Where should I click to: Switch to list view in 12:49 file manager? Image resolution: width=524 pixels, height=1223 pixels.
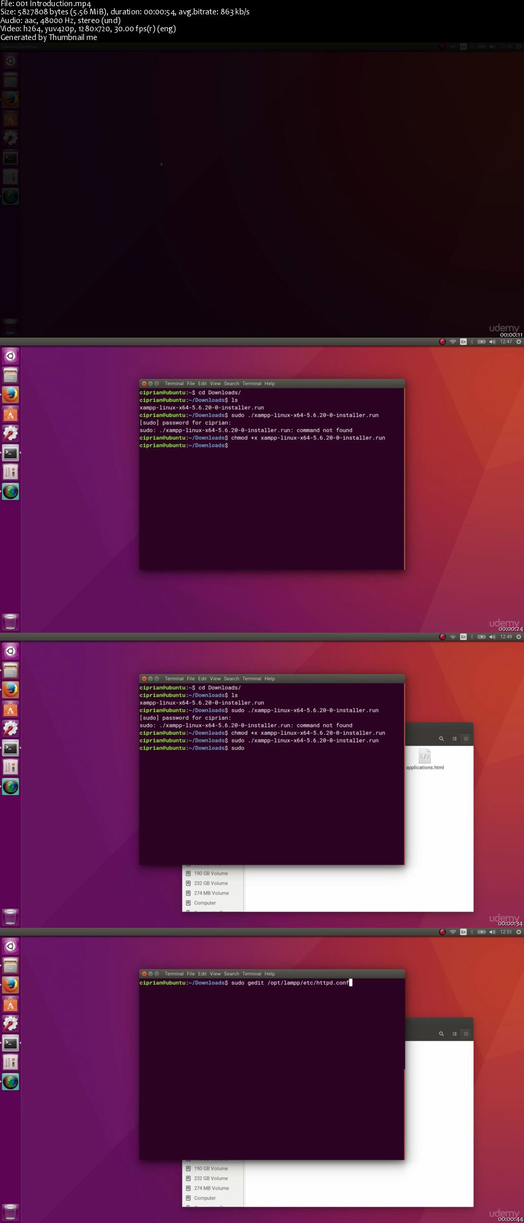coord(454,739)
